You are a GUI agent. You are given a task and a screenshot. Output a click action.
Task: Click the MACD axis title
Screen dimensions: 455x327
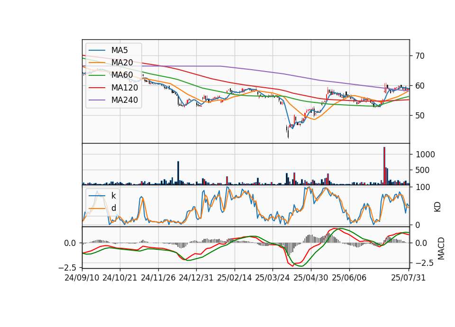441,248
